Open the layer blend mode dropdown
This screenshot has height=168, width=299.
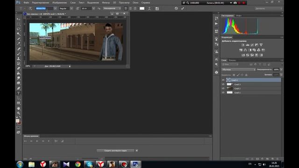238,70
